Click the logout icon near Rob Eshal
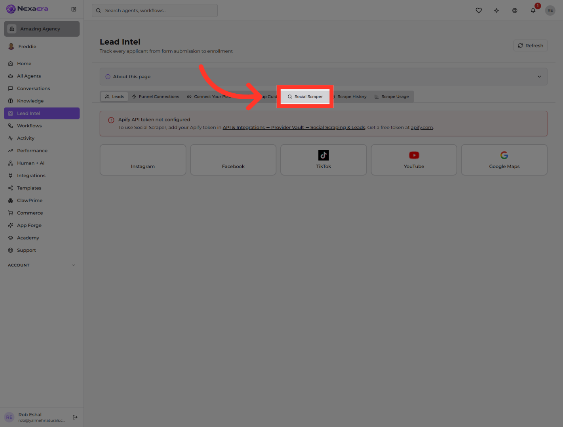 [x=75, y=417]
